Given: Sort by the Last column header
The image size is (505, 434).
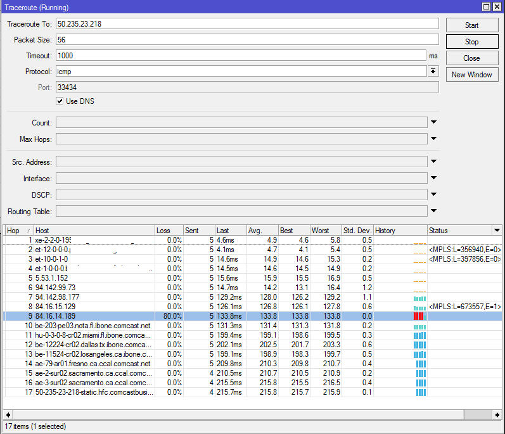Looking at the screenshot, I should click(231, 231).
